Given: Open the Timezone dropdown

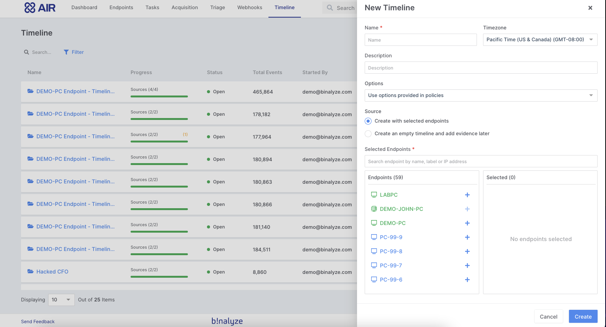Looking at the screenshot, I should click(x=540, y=40).
